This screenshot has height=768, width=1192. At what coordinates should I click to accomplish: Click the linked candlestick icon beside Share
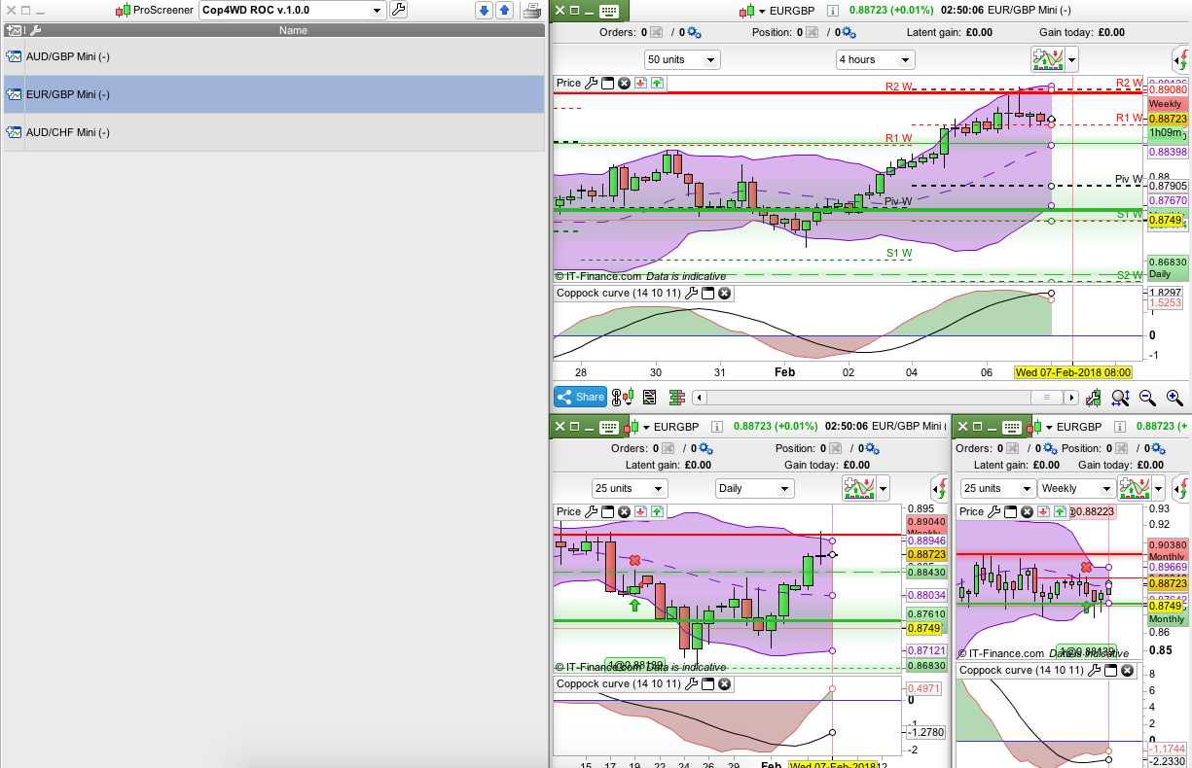(x=623, y=397)
